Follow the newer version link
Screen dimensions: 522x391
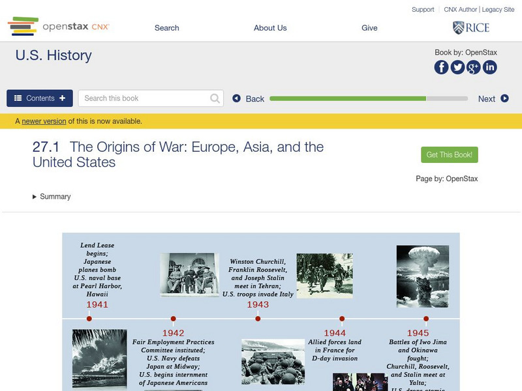point(44,121)
